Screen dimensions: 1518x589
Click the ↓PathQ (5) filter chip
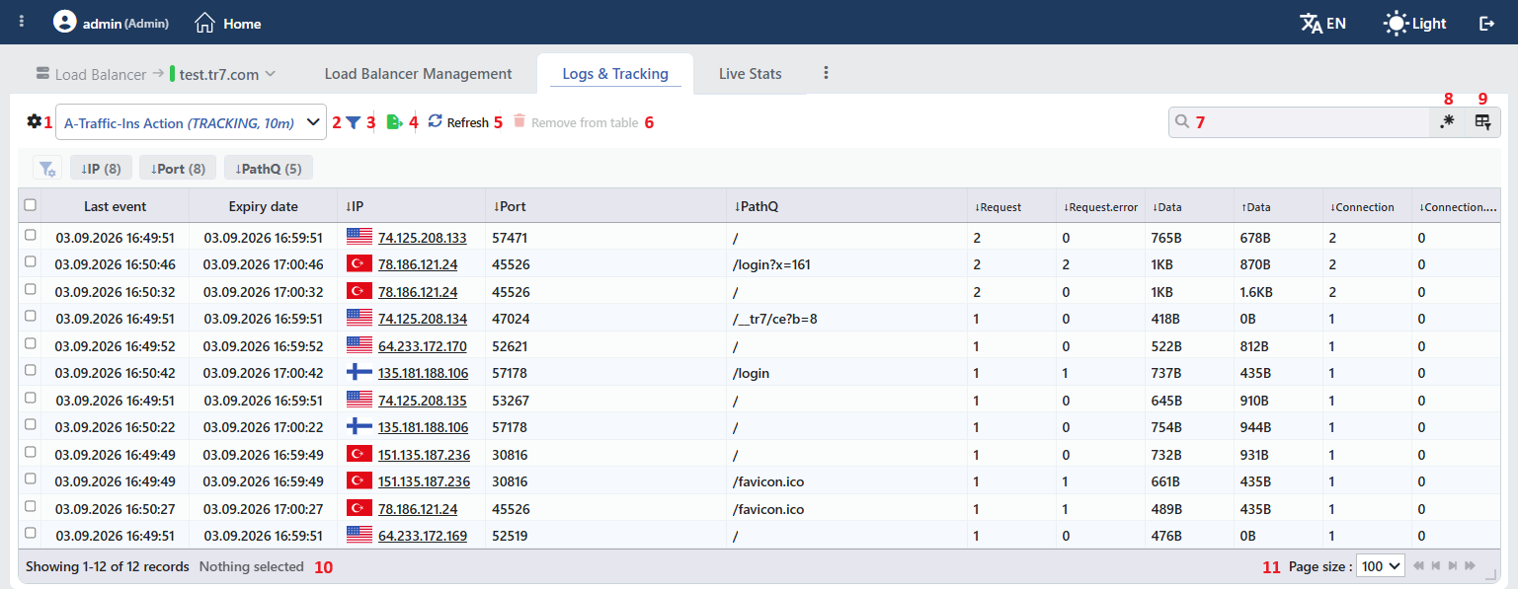(x=269, y=169)
